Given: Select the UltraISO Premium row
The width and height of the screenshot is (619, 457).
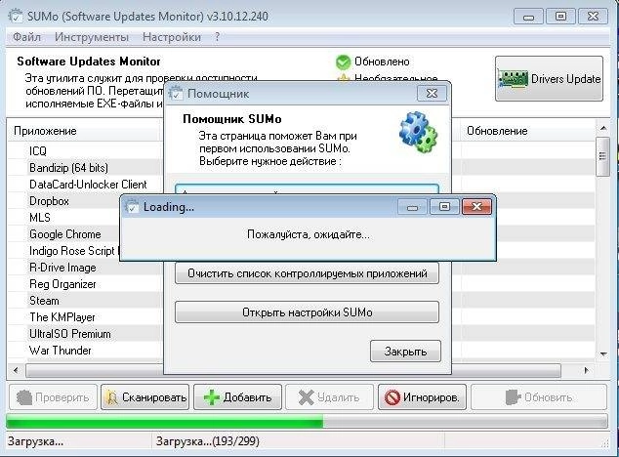Looking at the screenshot, I should tap(85, 334).
